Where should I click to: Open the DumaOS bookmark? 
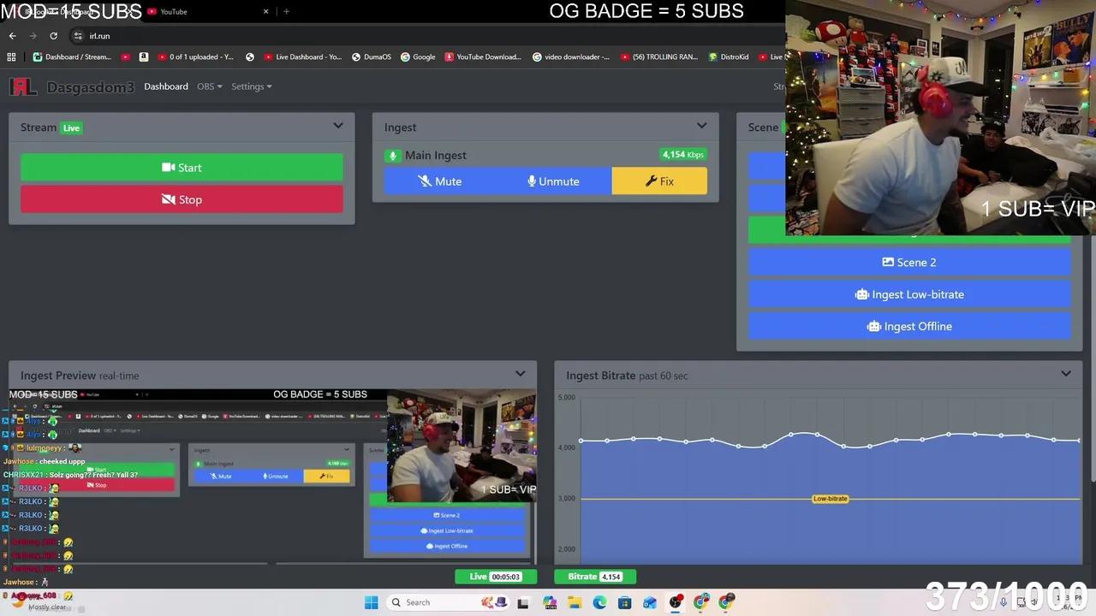click(x=371, y=57)
